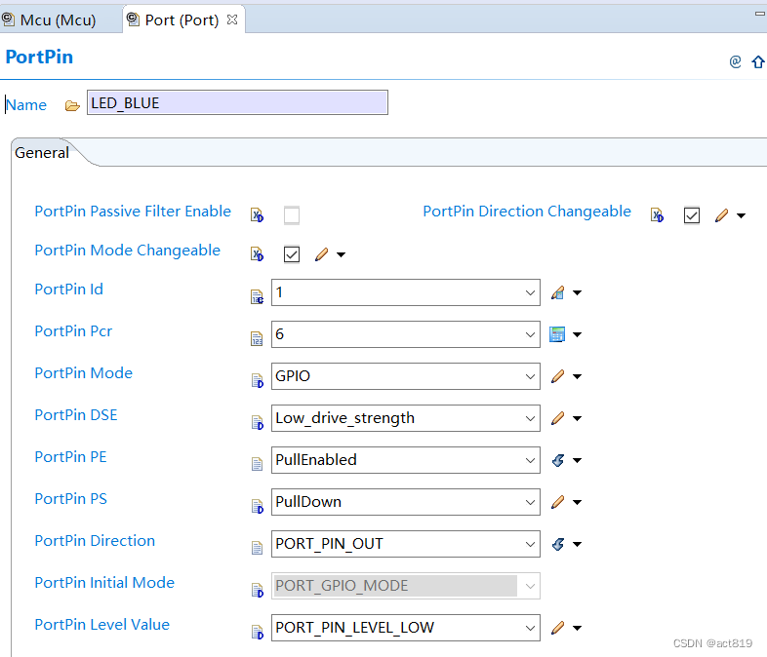Viewport: 767px width, 657px height.
Task: Toggle PortPin Direction Changeable checkbox
Action: pyautogui.click(x=692, y=215)
